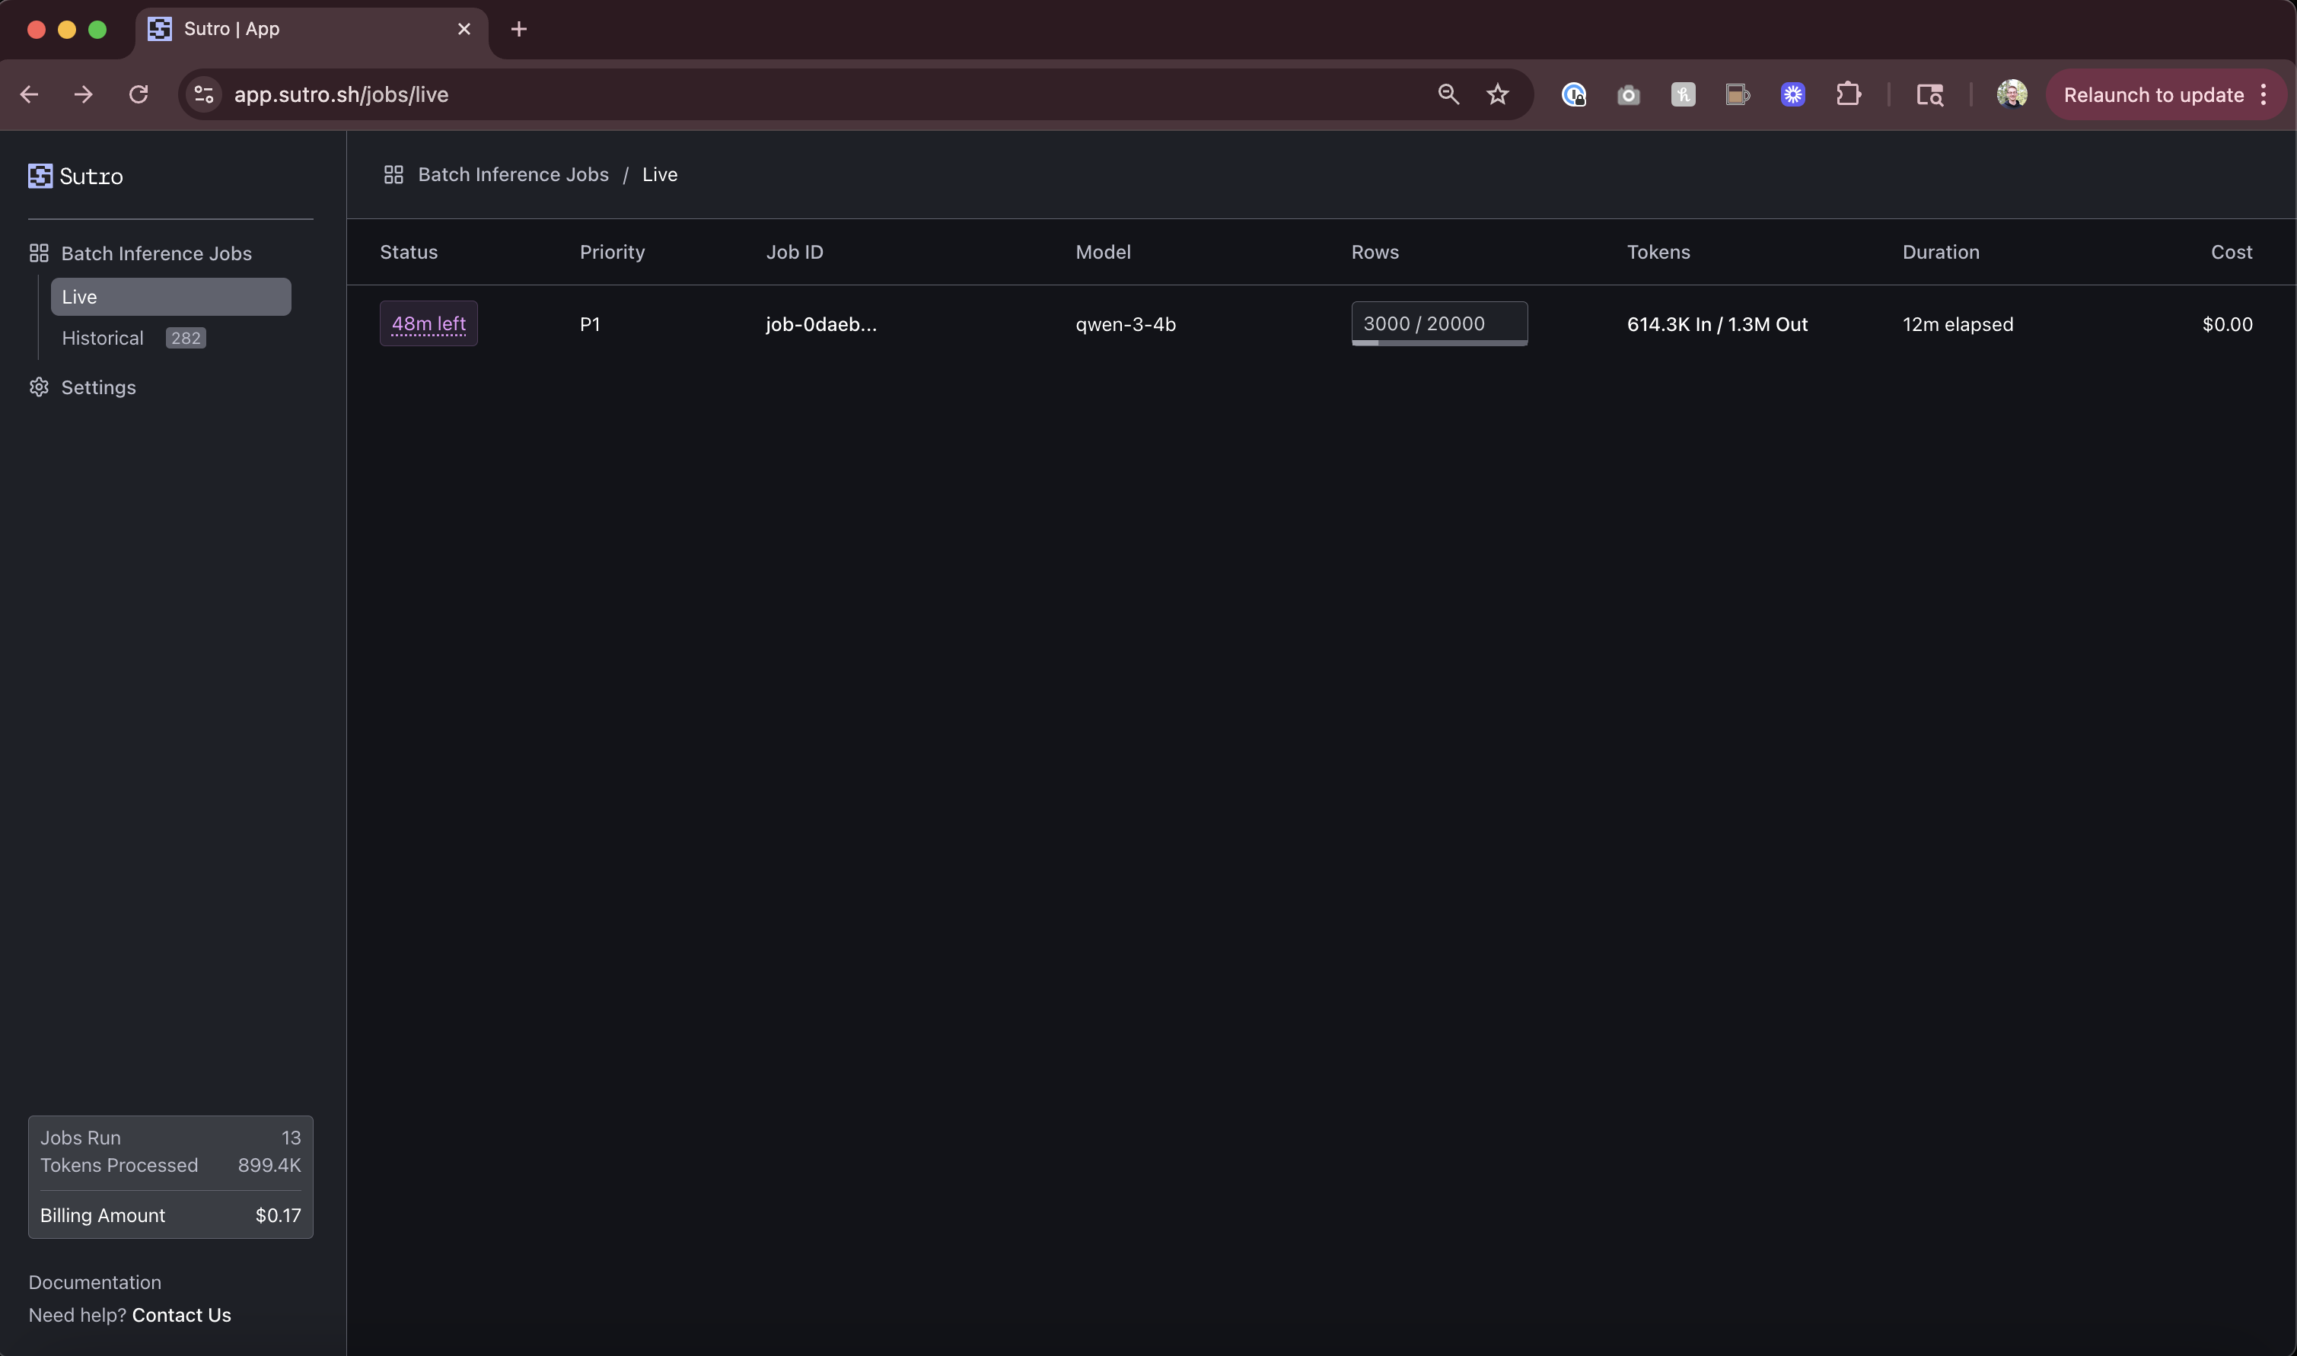Click the P1 priority cell
The height and width of the screenshot is (1356, 2297).
(591, 324)
